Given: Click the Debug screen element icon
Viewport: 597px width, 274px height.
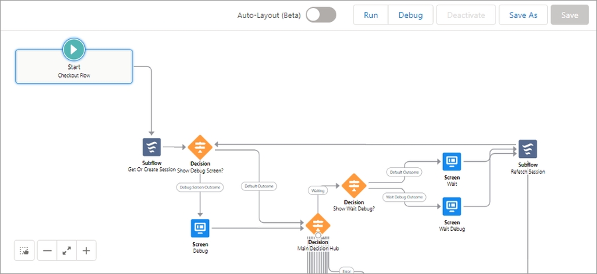Looking at the screenshot, I should point(200,228).
